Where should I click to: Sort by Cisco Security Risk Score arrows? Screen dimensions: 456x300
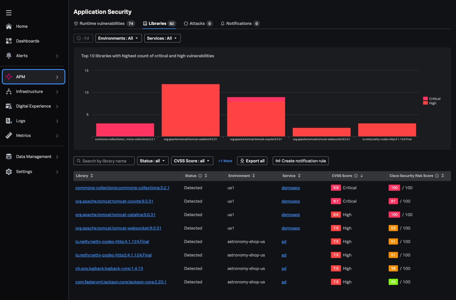[x=443, y=176]
